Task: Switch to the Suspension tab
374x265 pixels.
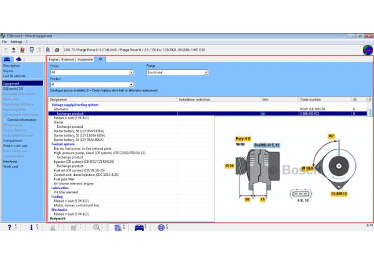Action: (85, 59)
